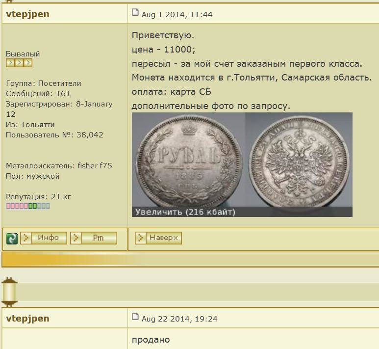379x349 pixels.
Task: Click the Aug 1 2014, 11:44 timestamp
Action: tap(177, 15)
